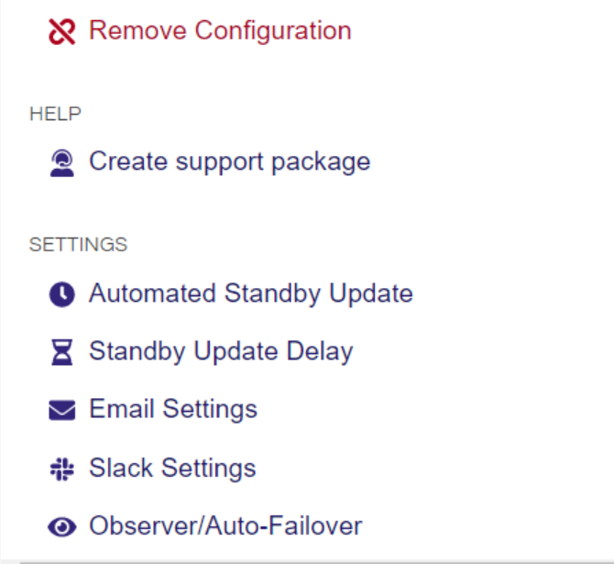
Task: Click the HELP section header
Action: [x=55, y=114]
